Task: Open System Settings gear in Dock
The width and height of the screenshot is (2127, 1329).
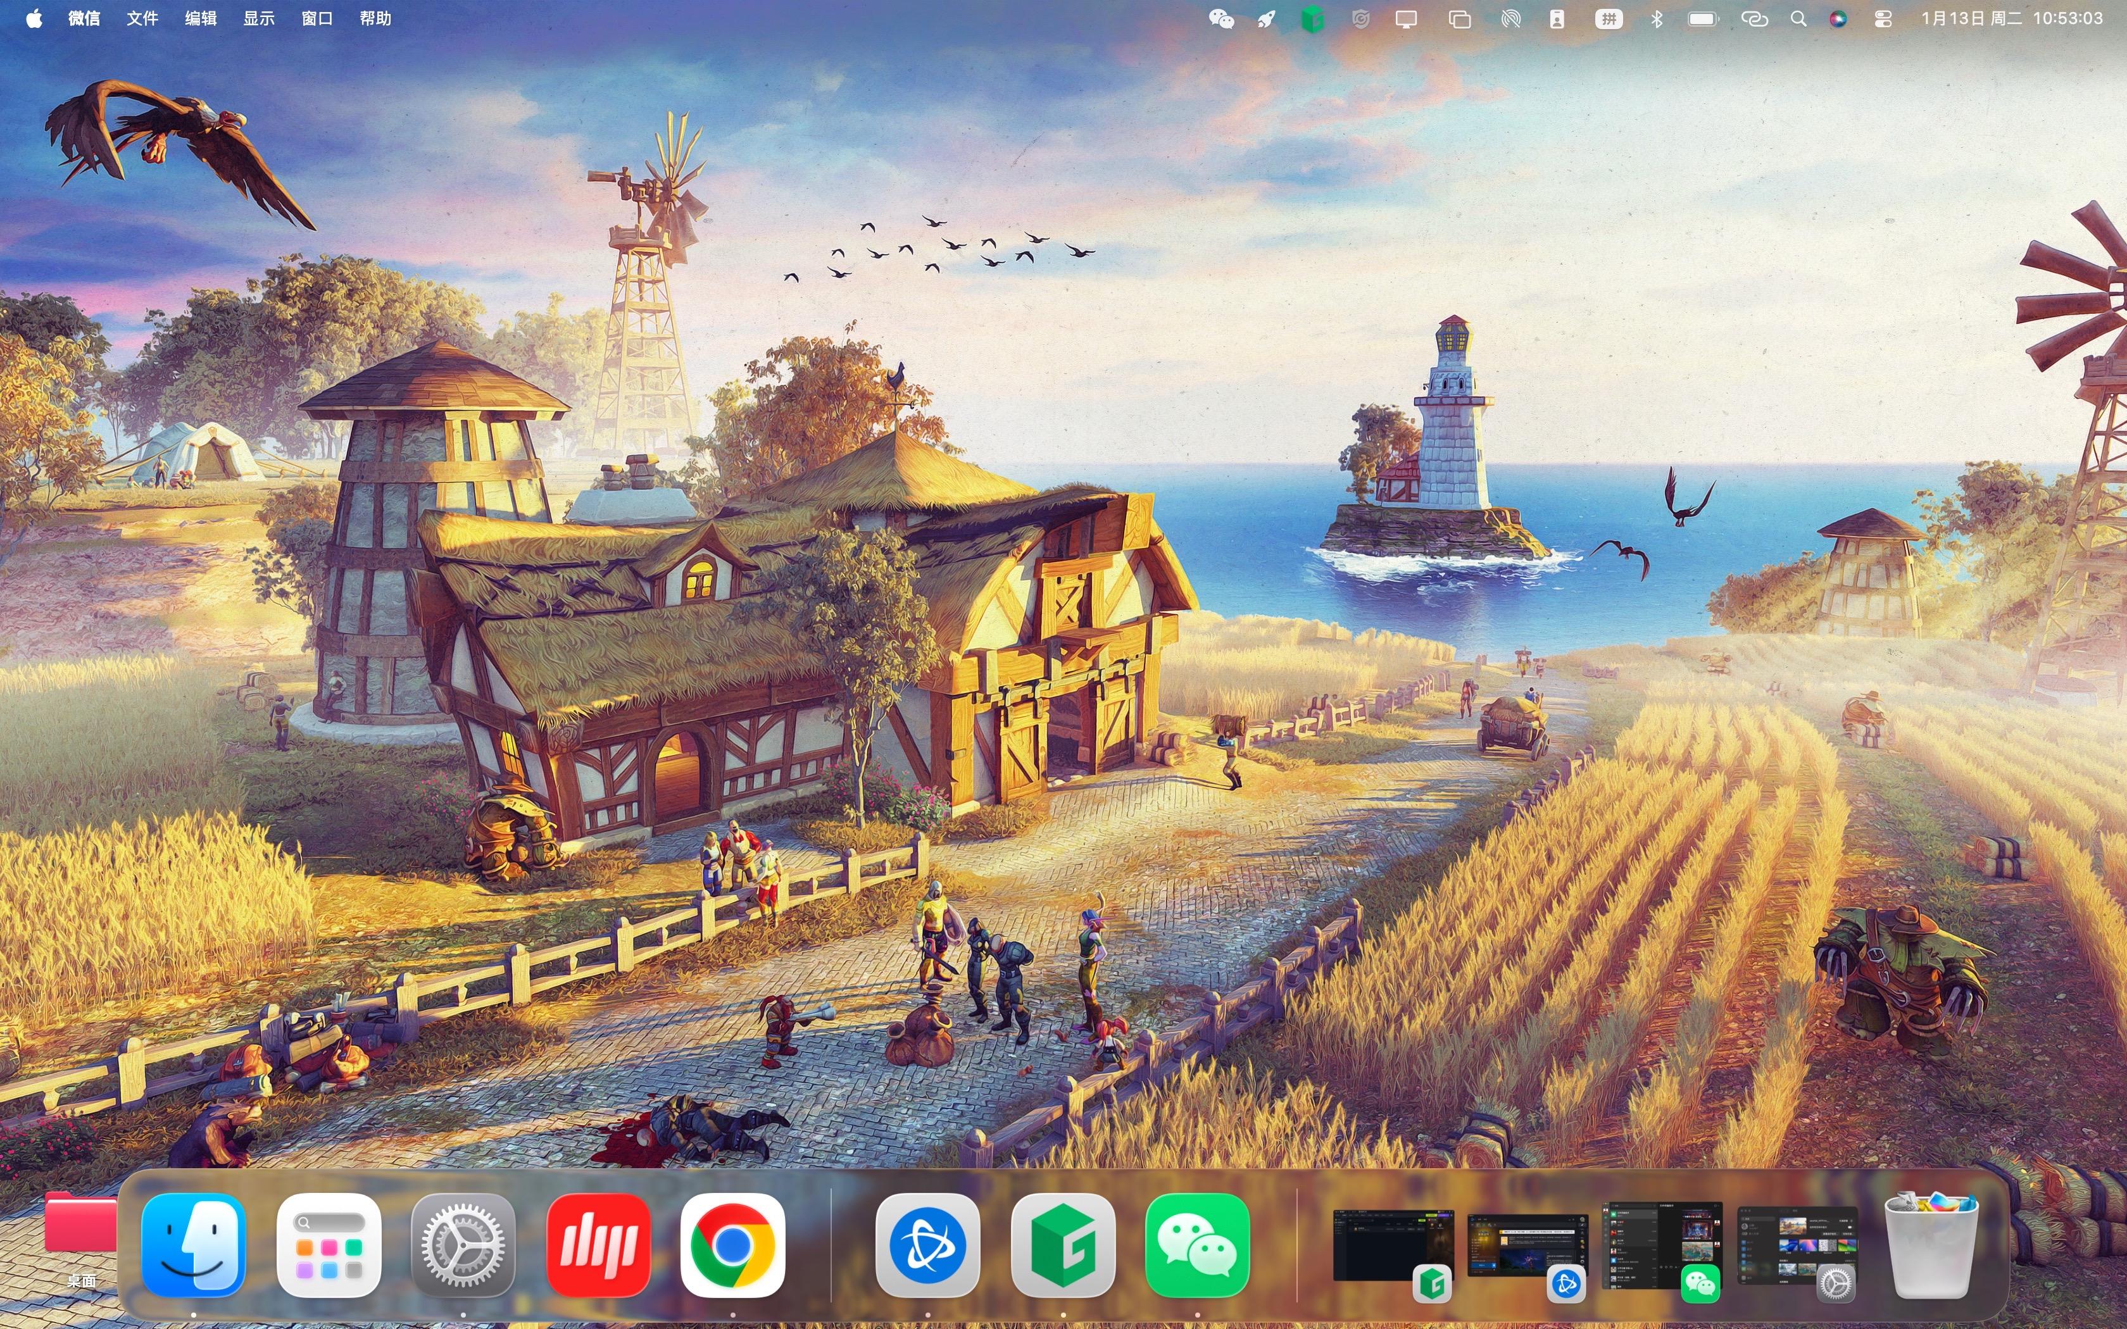Action: (x=463, y=1245)
